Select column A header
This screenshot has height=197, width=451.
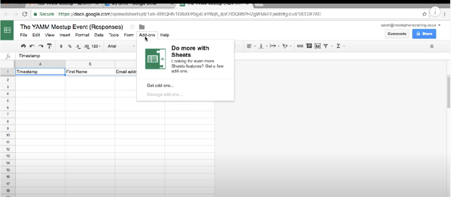coord(40,64)
